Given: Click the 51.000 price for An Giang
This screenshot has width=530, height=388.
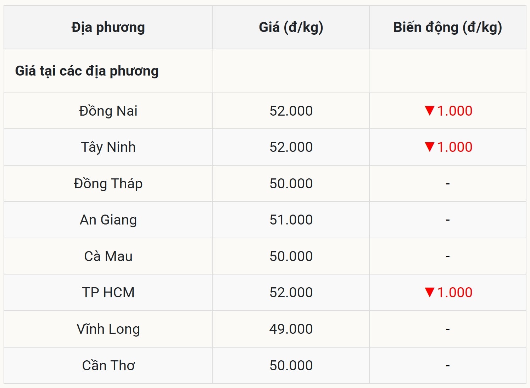Looking at the screenshot, I should pyautogui.click(x=291, y=220).
